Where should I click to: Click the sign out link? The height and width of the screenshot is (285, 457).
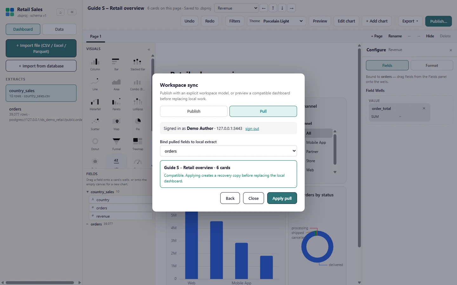pyautogui.click(x=252, y=129)
